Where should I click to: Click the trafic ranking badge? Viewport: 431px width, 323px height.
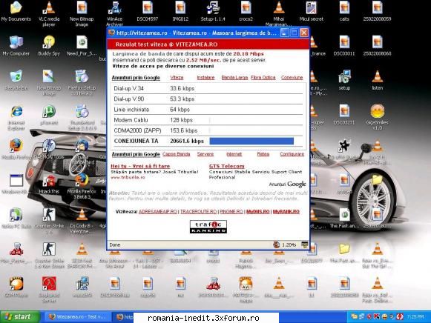(208, 227)
